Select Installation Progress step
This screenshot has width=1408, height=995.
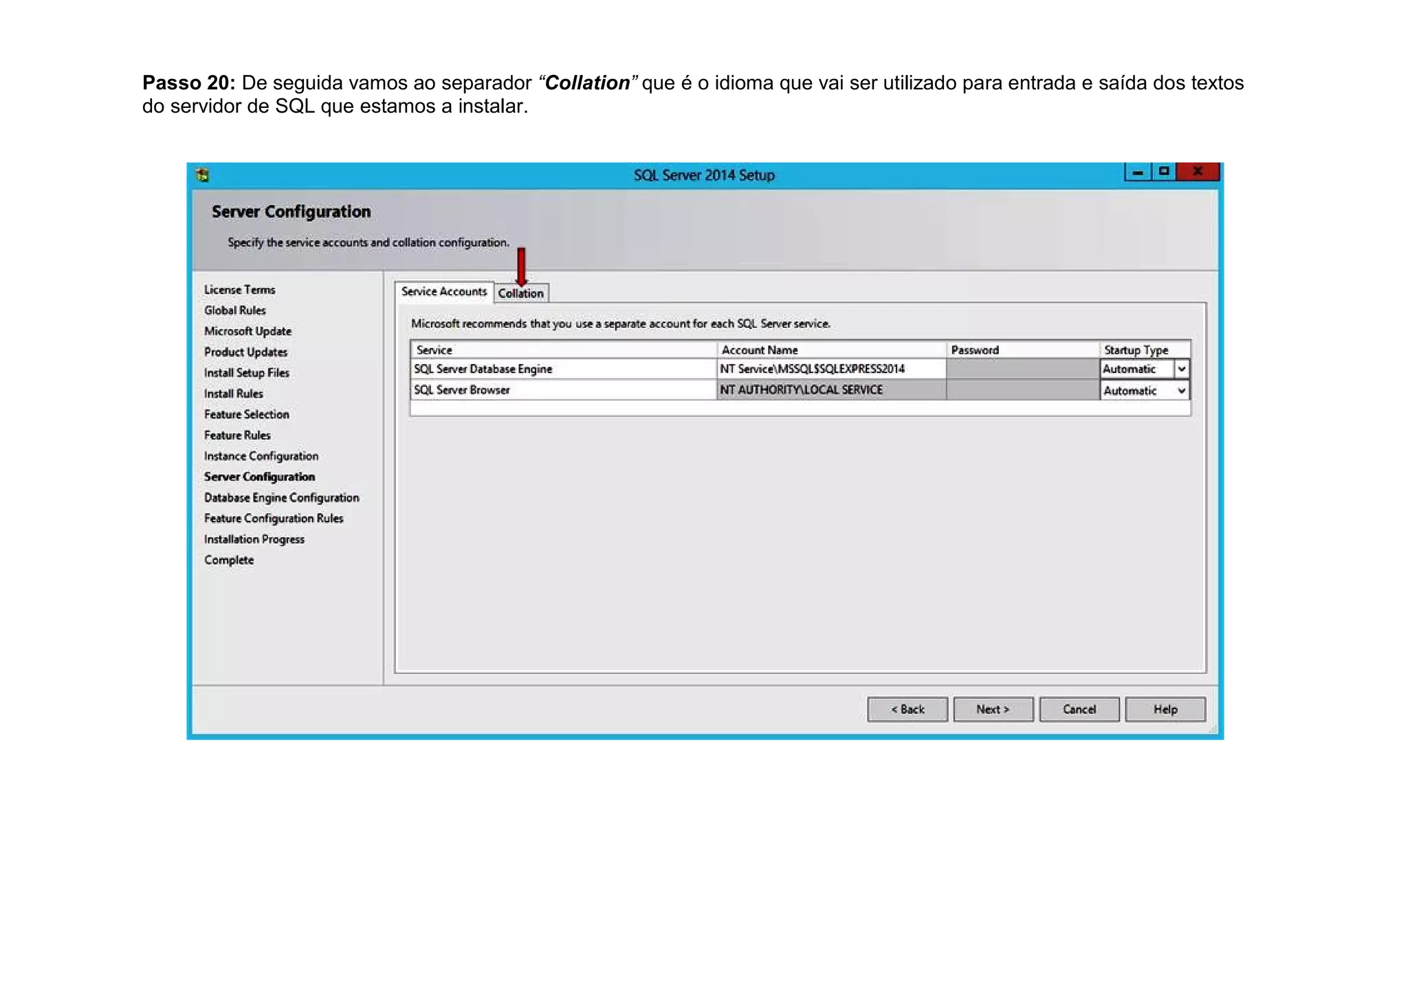point(254,539)
